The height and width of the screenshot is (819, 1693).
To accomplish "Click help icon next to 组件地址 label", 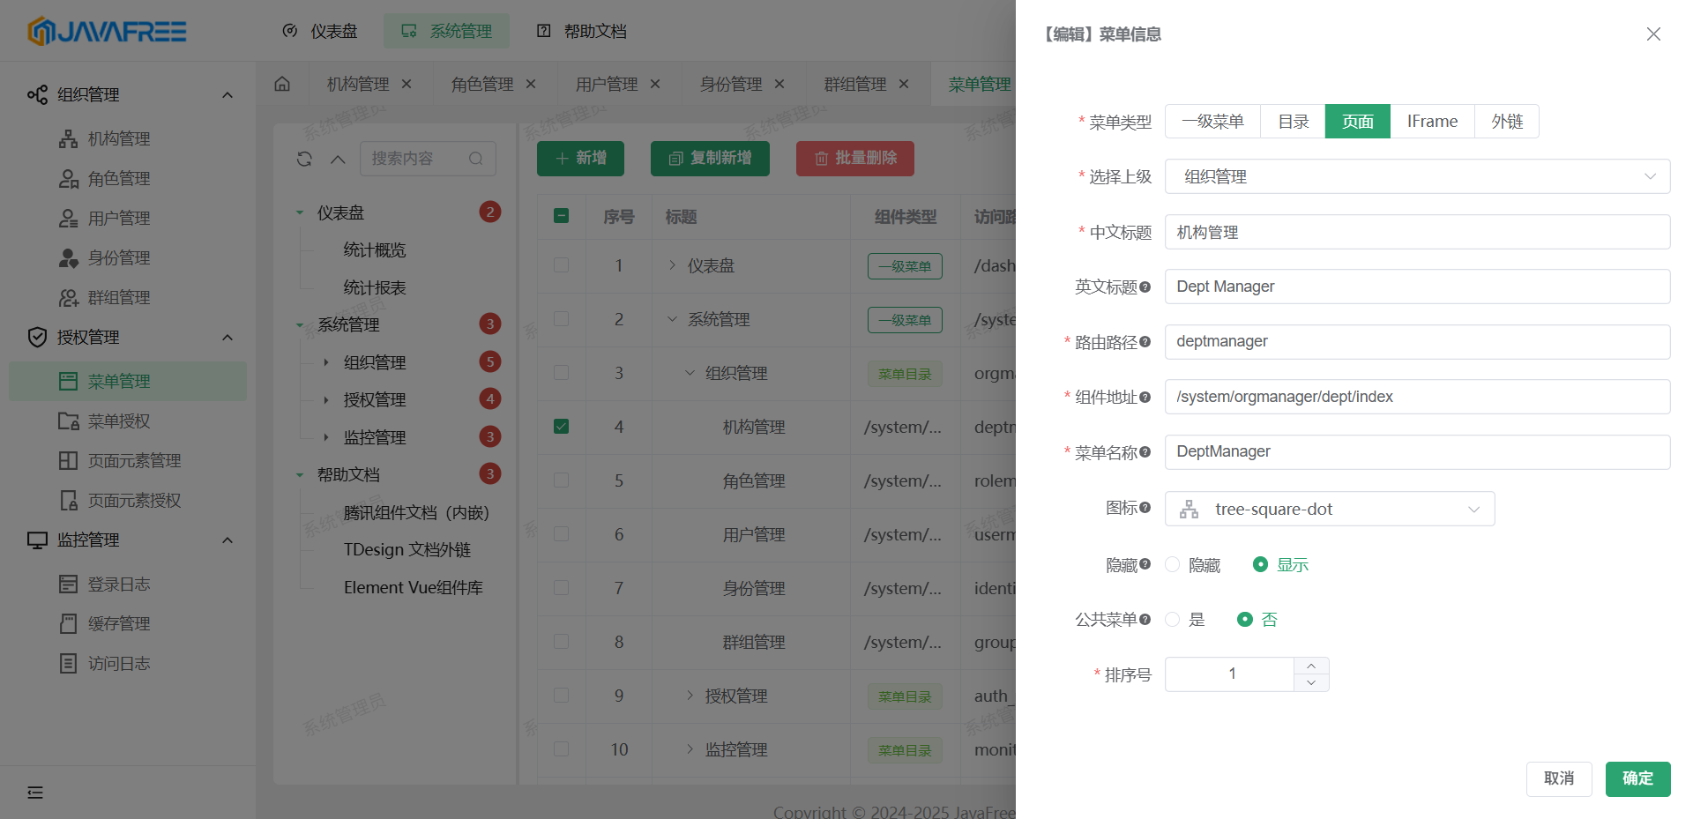I will tap(1145, 398).
